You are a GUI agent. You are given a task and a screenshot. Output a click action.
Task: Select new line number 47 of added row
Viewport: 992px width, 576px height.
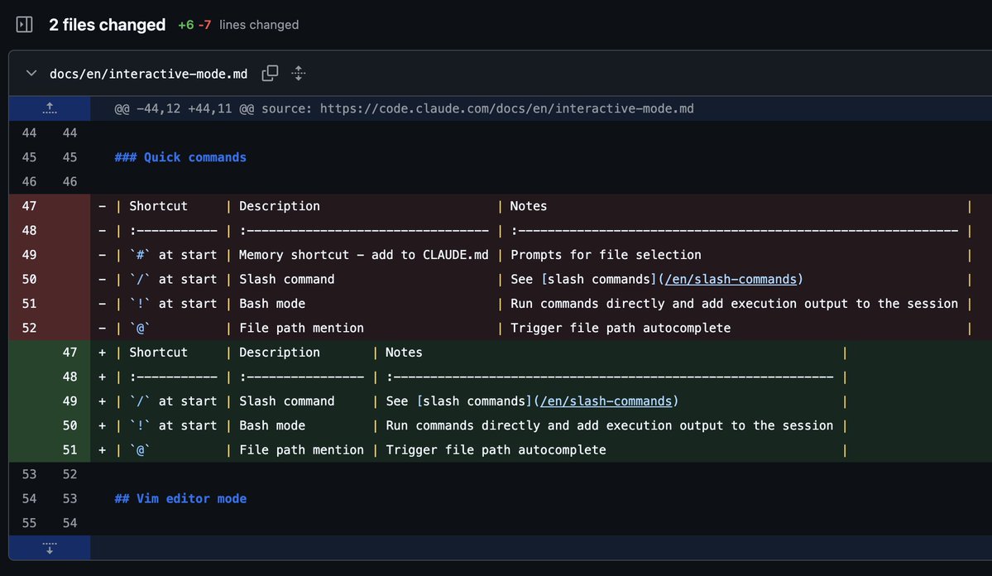click(69, 353)
